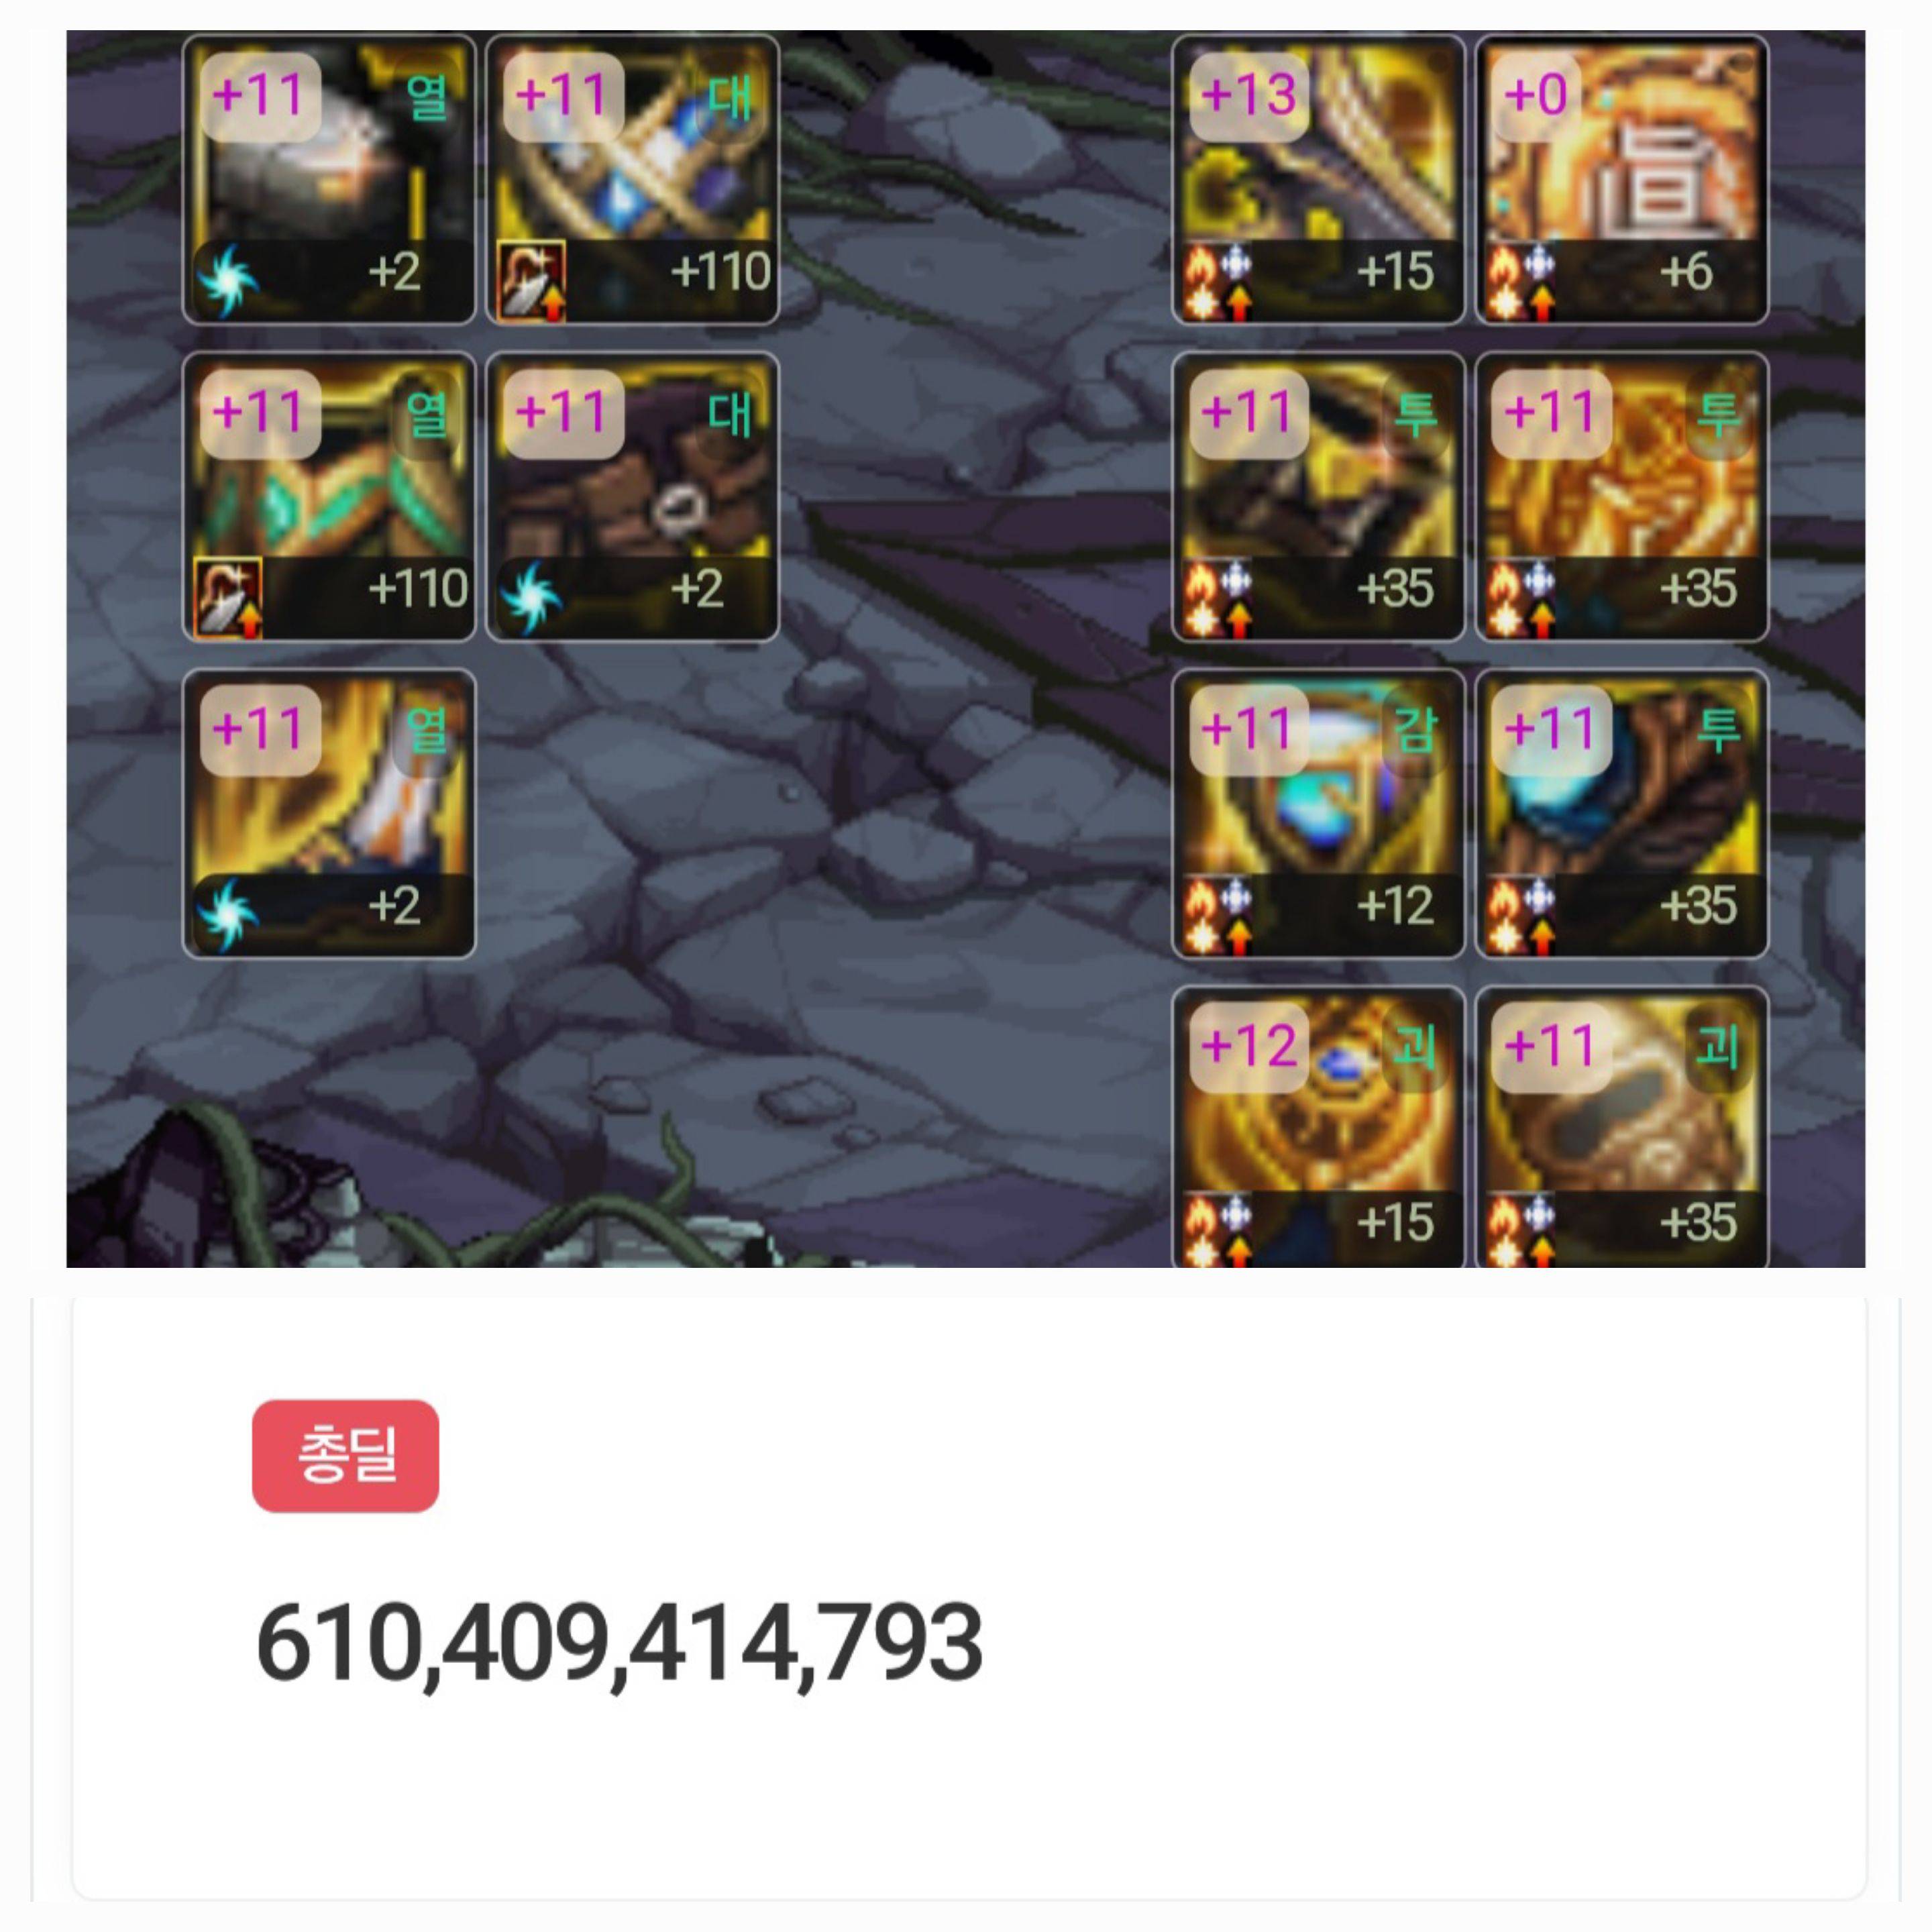Choose the +11 brown leather boots slot

[632, 497]
